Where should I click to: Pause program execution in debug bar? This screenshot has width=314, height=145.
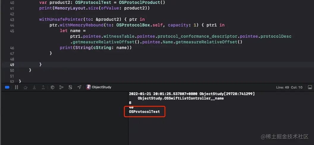tap(17, 87)
